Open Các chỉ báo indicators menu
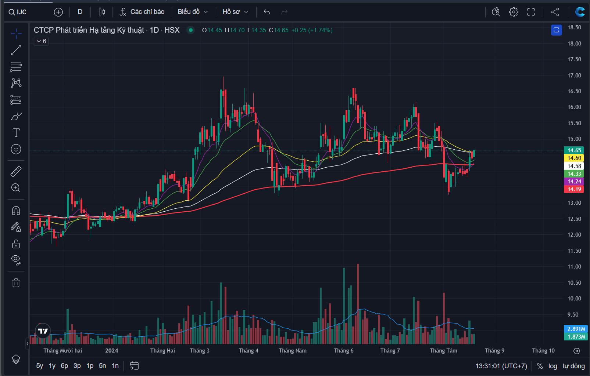This screenshot has width=590, height=376. point(142,12)
